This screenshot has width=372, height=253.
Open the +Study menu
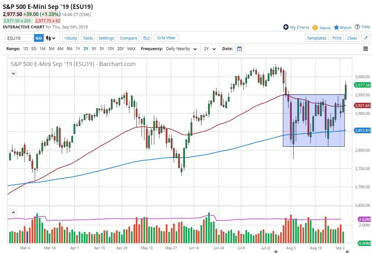pyautogui.click(x=70, y=38)
